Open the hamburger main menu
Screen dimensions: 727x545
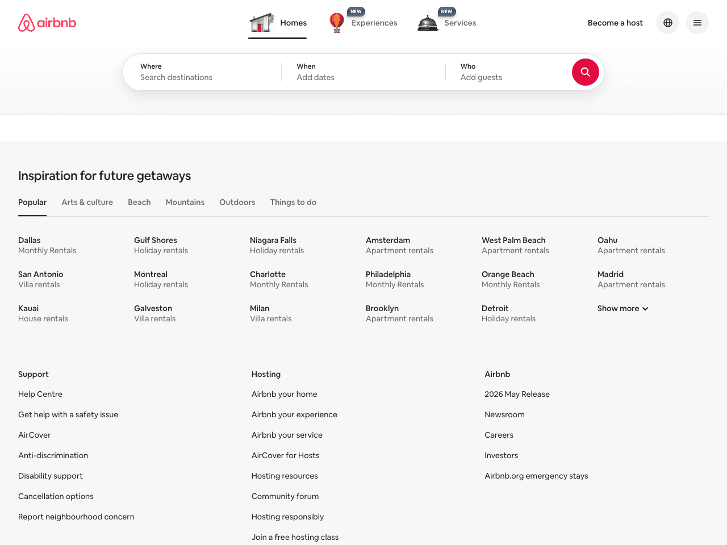click(697, 23)
